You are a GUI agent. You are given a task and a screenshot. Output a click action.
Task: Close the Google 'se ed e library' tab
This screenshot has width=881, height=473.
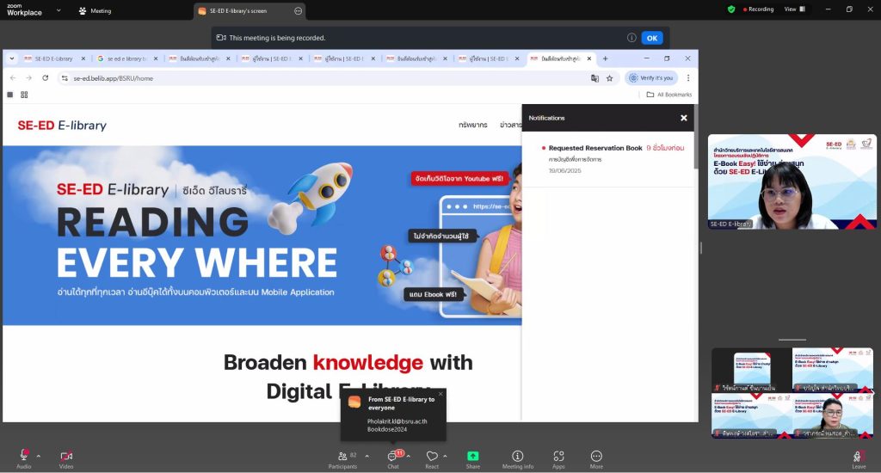point(156,58)
